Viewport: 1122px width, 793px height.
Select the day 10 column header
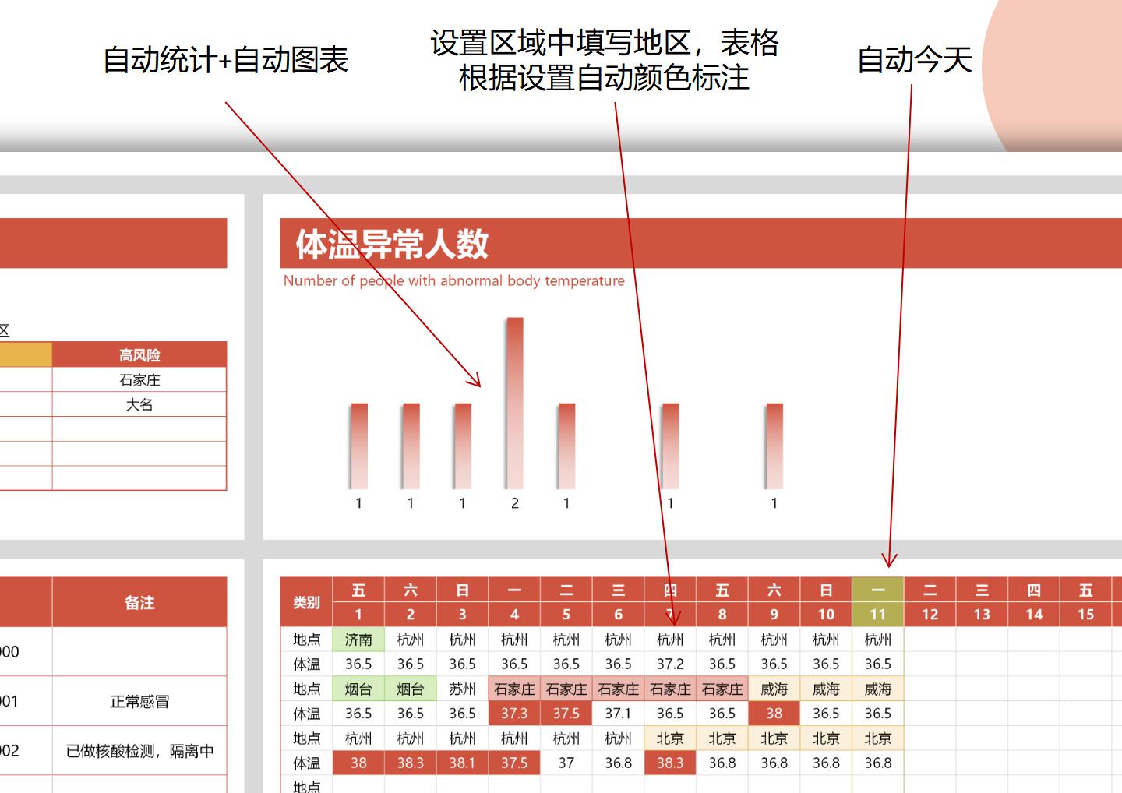826,615
